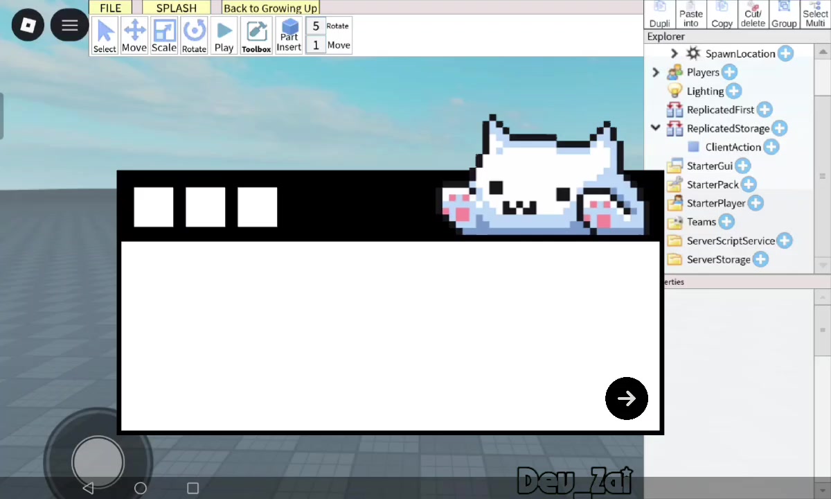Click the black next arrow button

(627, 399)
